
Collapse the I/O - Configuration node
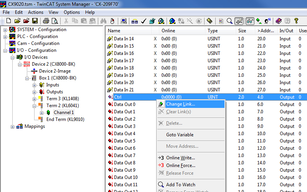5,51
